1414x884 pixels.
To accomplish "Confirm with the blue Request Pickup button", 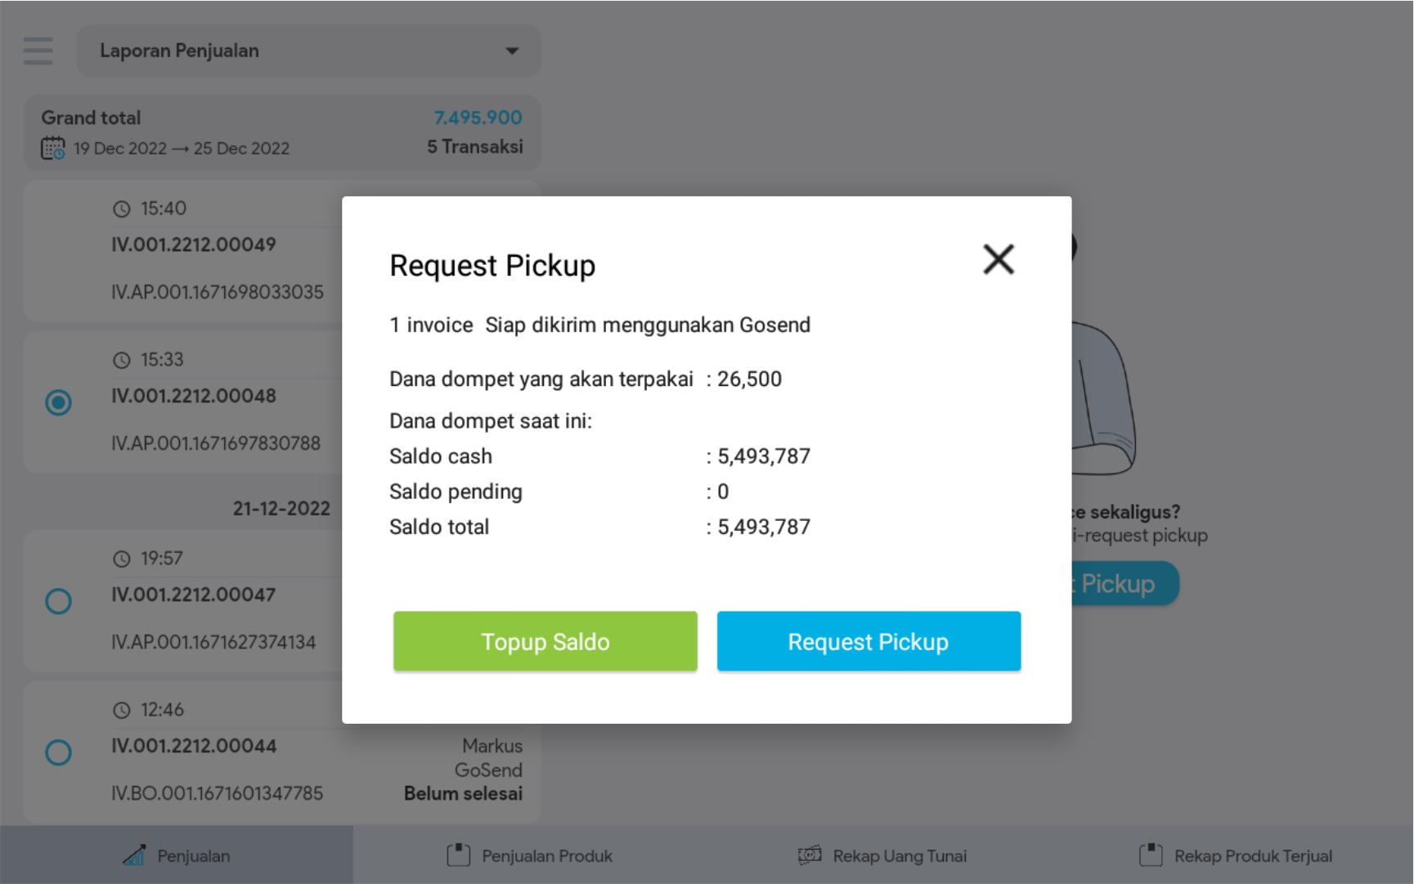I will coord(869,641).
